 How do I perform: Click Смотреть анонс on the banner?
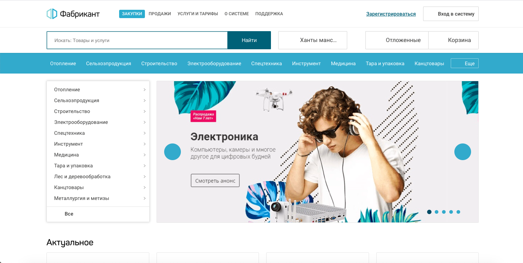(215, 180)
